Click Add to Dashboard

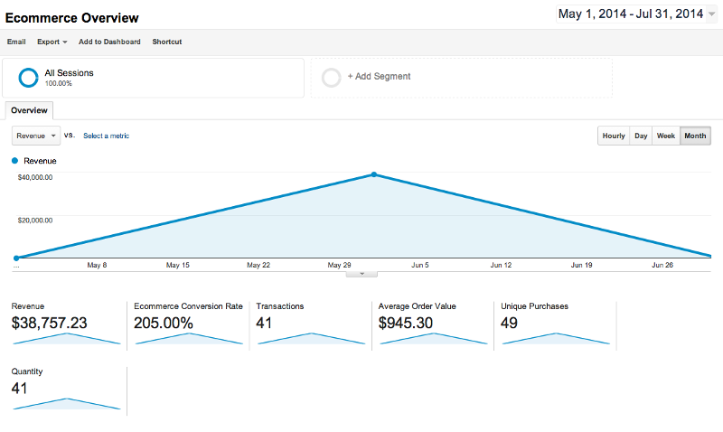109,42
